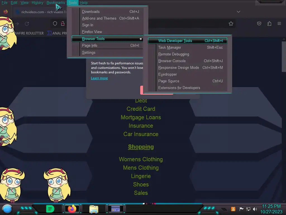Screen dimensions: 286x215
Task: Open Add-ons and Themes
Action: (x=107, y=18)
